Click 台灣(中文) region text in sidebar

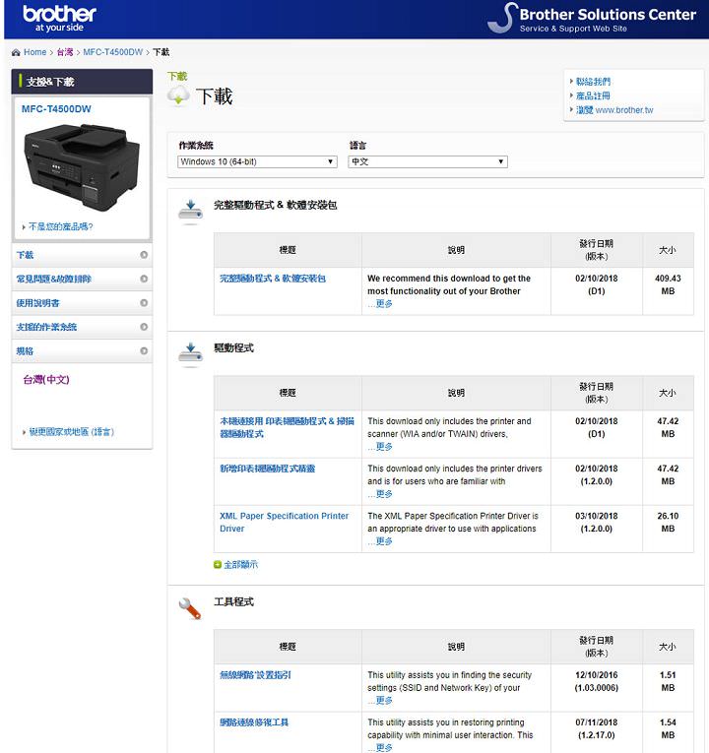click(46, 380)
